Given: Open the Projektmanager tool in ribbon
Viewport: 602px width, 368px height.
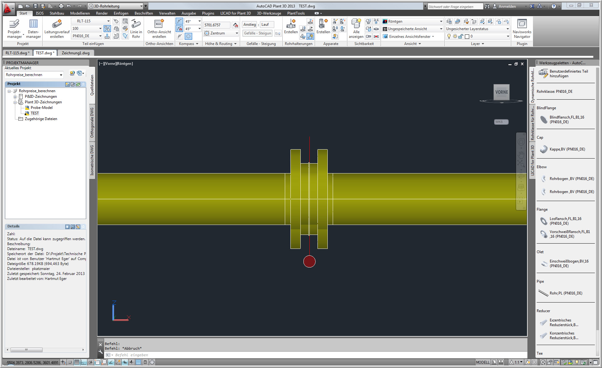Looking at the screenshot, I should tap(14, 29).
